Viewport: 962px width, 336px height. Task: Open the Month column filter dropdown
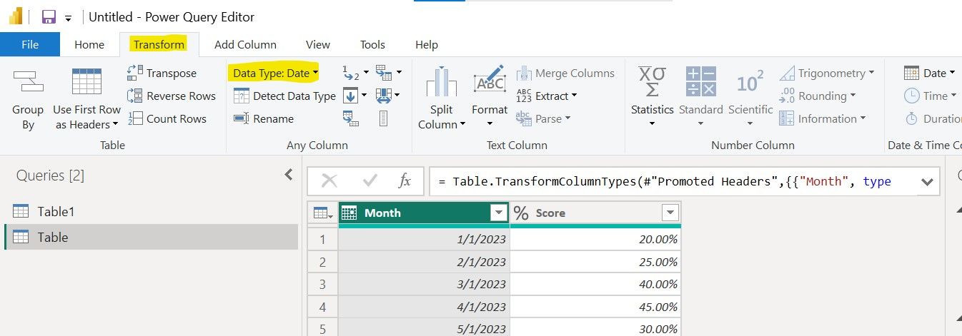498,213
